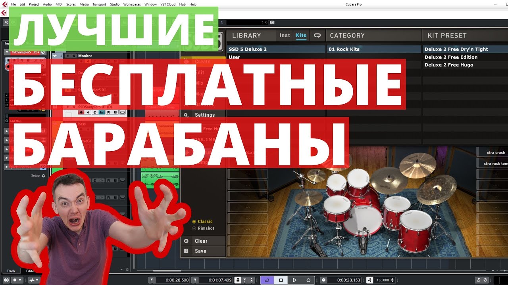Toggle Write automation on SSDSampler5 01 (D) track
The height and width of the screenshot is (285, 508).
[115, 112]
